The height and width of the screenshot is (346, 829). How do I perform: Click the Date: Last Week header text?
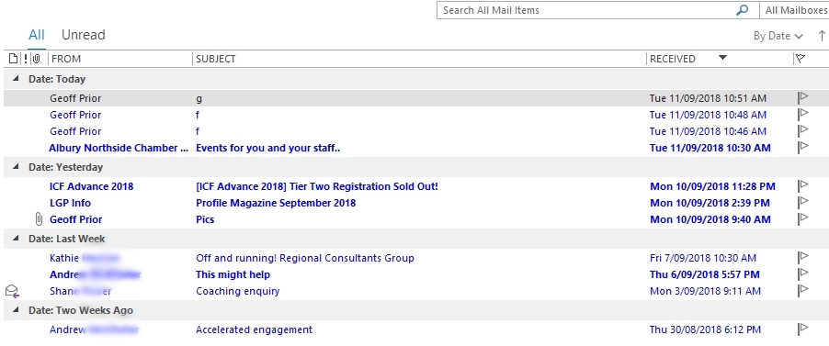[66, 239]
